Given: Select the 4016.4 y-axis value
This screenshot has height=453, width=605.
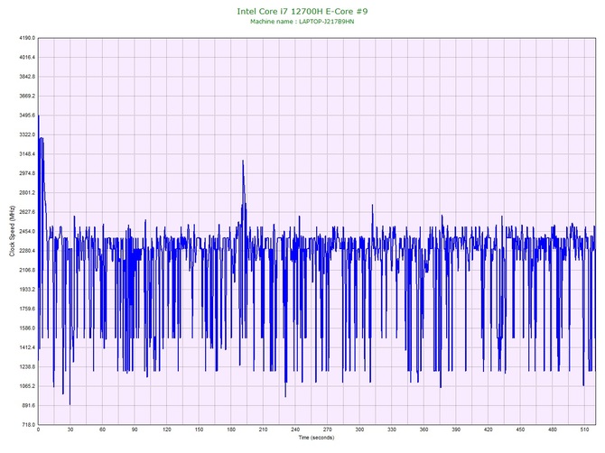Looking at the screenshot, I should pyautogui.click(x=27, y=58).
